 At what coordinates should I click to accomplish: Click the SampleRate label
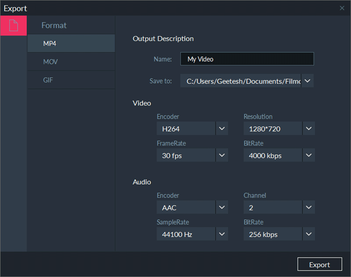(173, 222)
